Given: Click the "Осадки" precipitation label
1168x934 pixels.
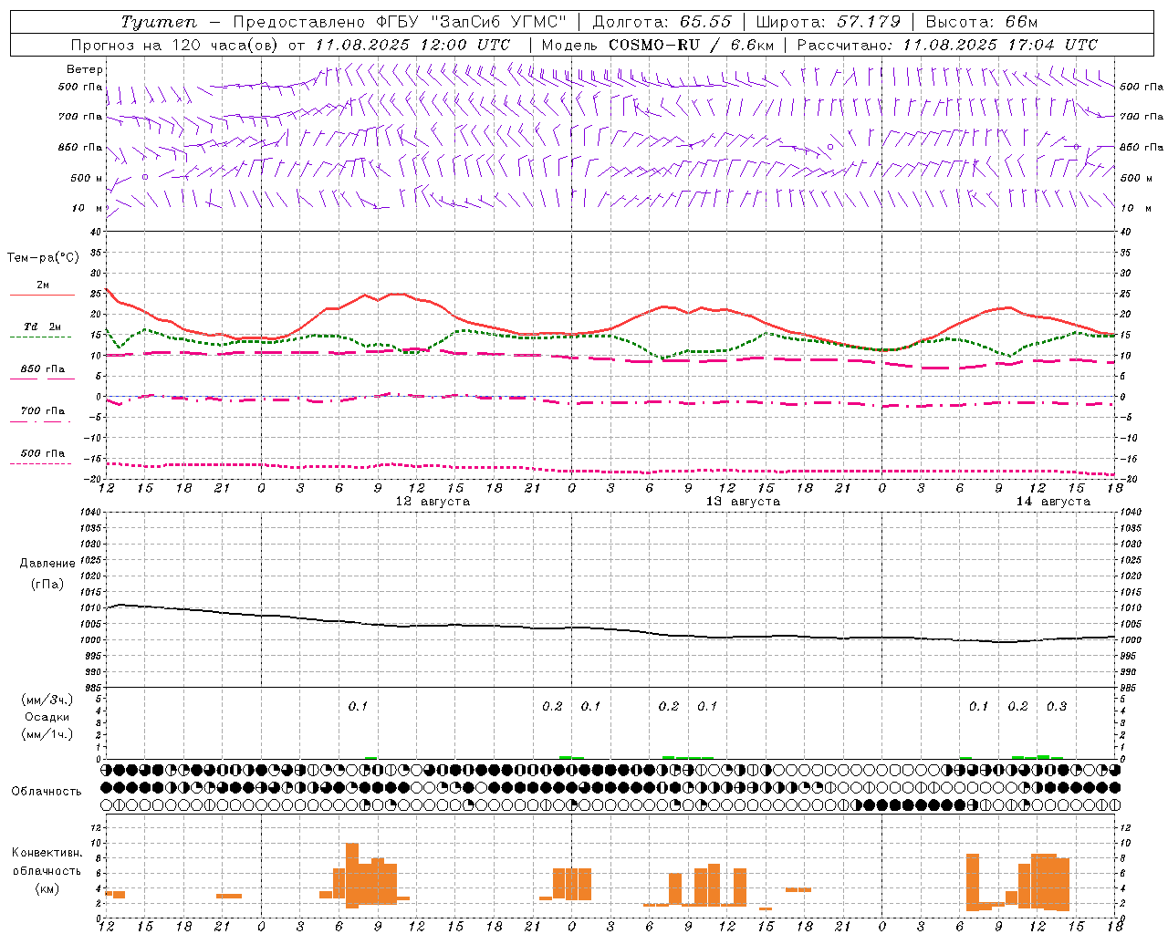Looking at the screenshot, I should 47,717.
